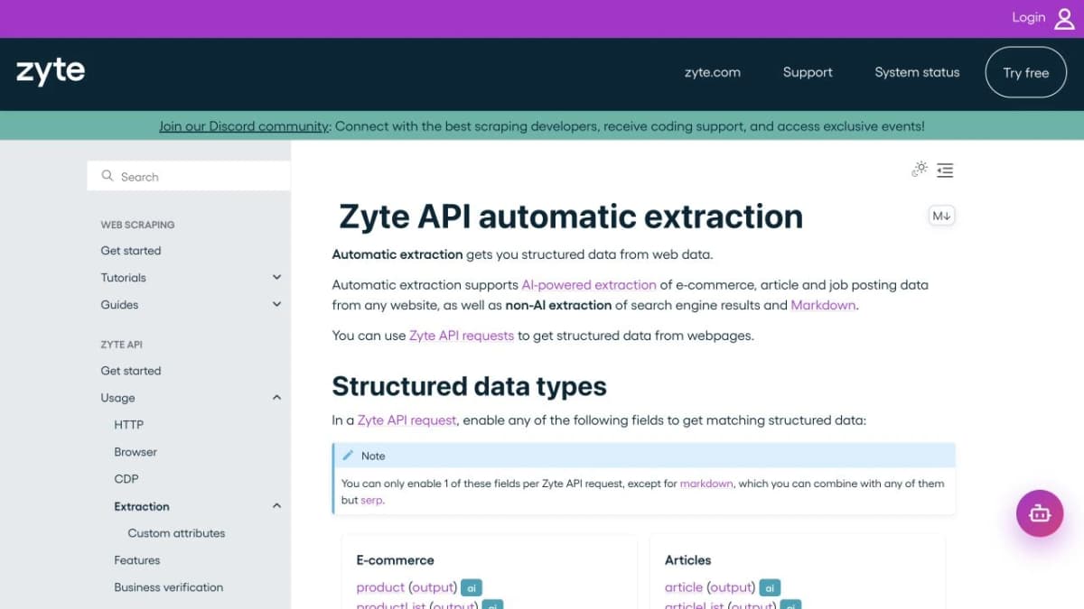
Task: Open the user account icon
Action: pos(1064,18)
